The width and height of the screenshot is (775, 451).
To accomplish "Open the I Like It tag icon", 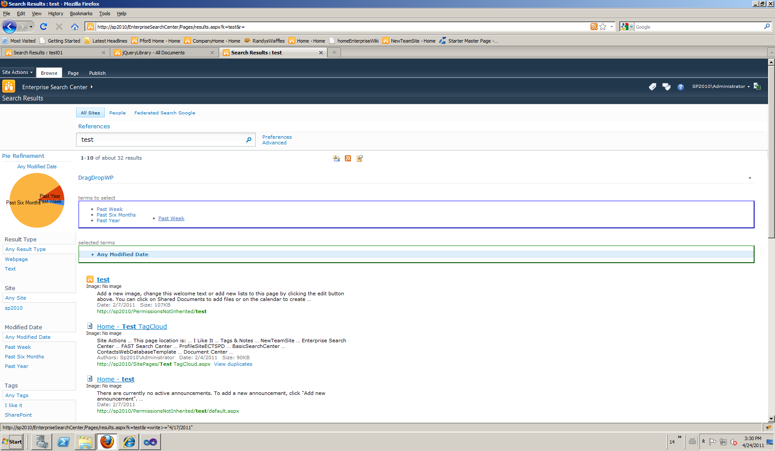I will [652, 87].
